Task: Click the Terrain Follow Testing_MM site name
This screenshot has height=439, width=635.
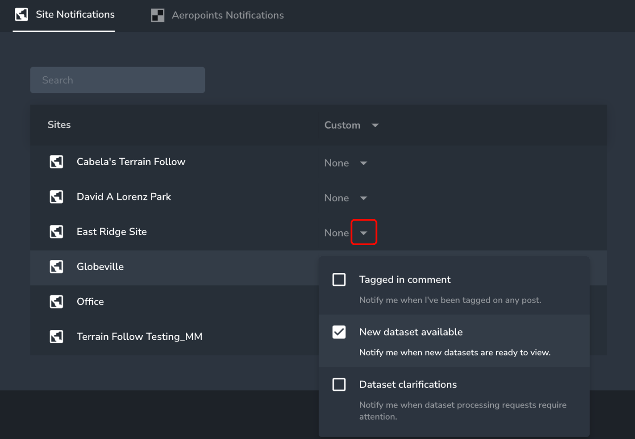Action: pos(139,337)
